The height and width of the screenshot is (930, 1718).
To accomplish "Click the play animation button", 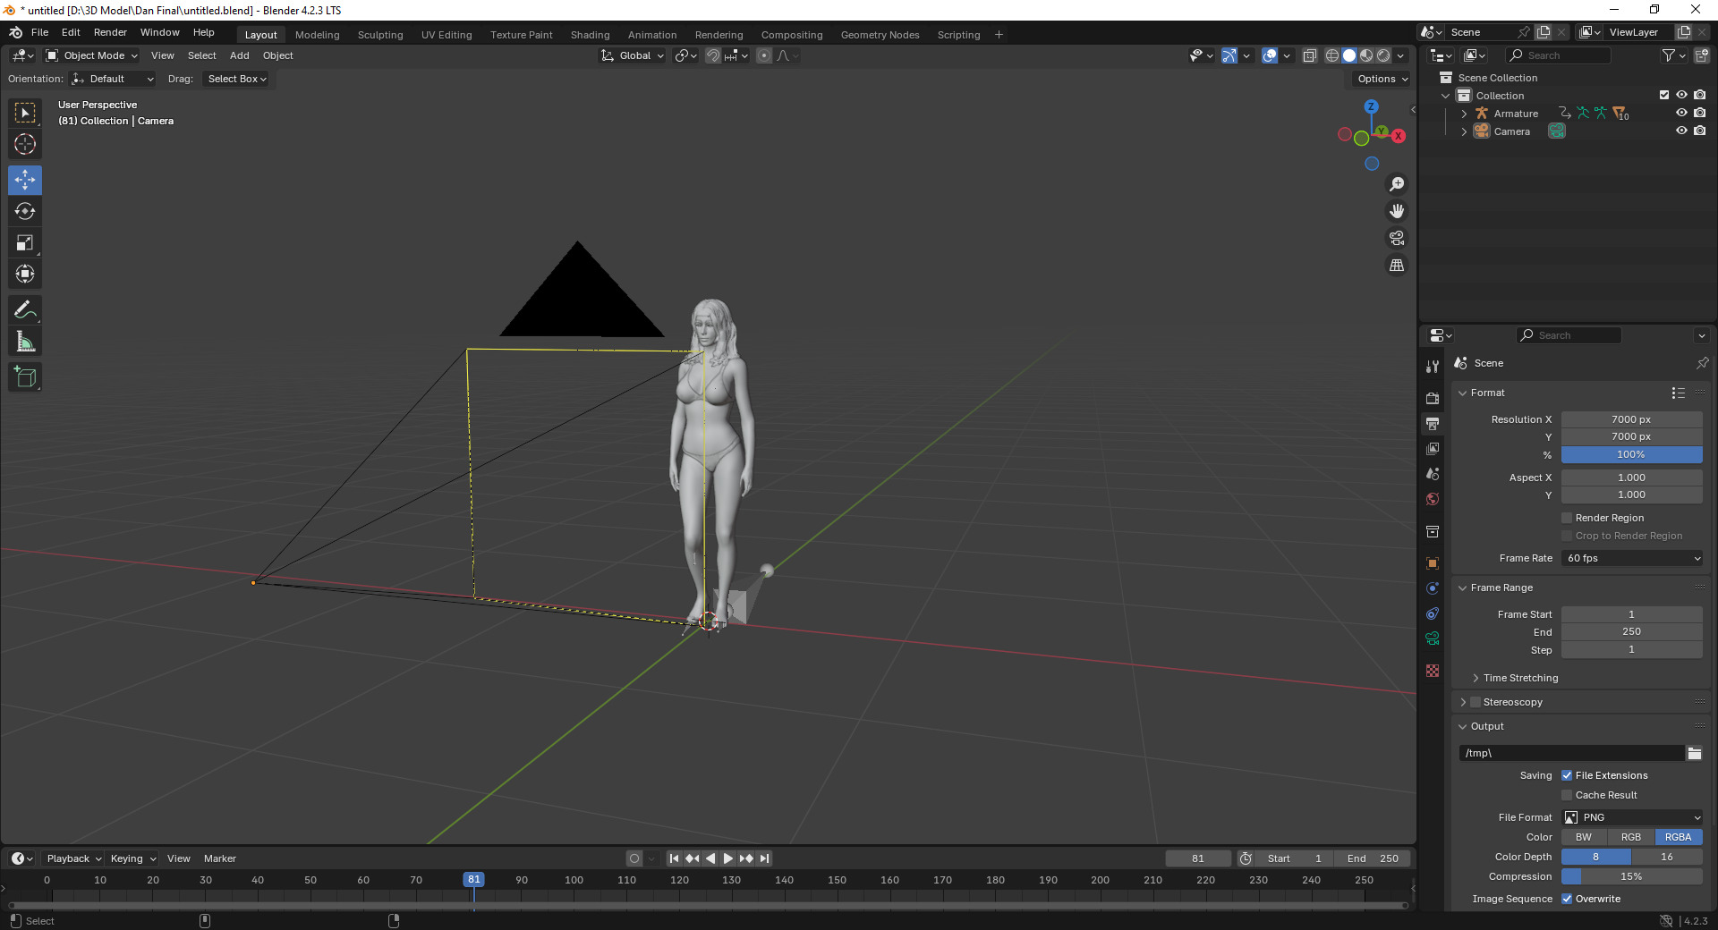I will pyautogui.click(x=727, y=858).
